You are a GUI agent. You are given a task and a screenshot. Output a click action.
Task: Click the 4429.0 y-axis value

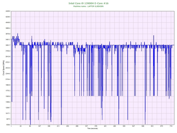pos(8,11)
